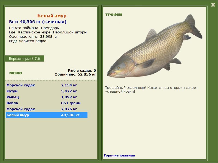Click the Белый амур title
This screenshot has width=218, height=163.
[x=52, y=16]
